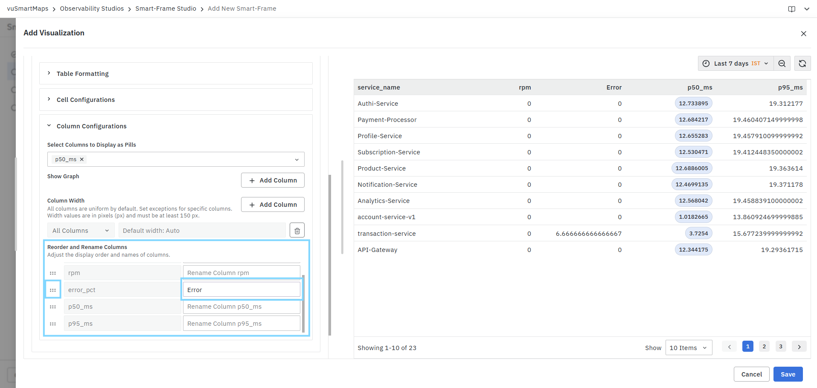
Task: Click the p95_ms row drag handle
Action: pyautogui.click(x=53, y=324)
